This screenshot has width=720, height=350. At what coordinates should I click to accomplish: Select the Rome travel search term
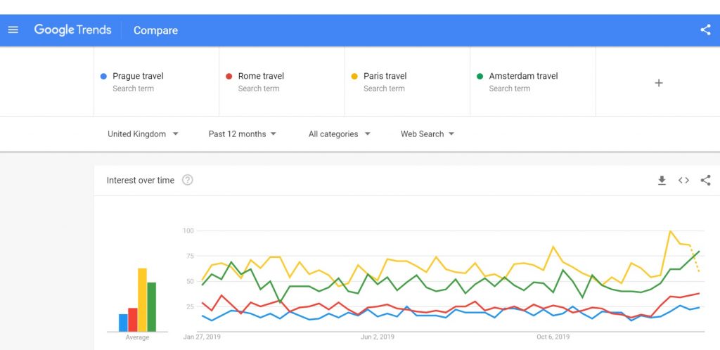point(261,76)
